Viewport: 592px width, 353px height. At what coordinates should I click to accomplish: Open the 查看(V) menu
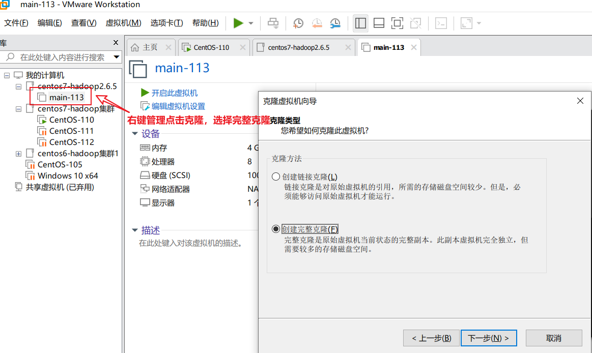[83, 23]
